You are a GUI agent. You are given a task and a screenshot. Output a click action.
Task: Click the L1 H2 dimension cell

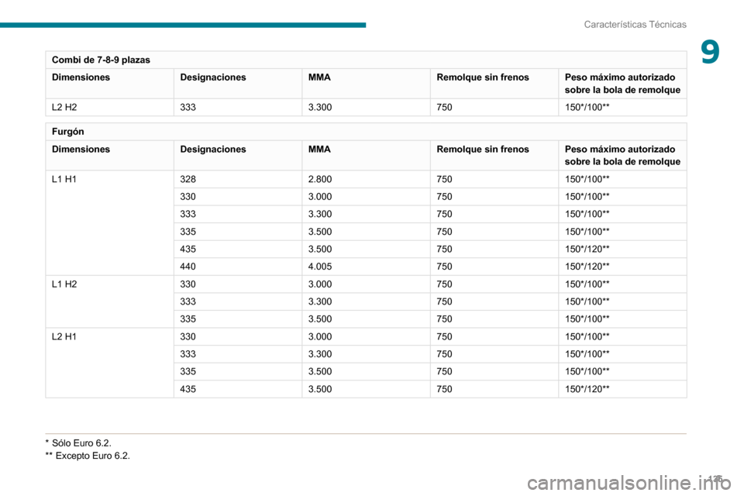click(64, 284)
